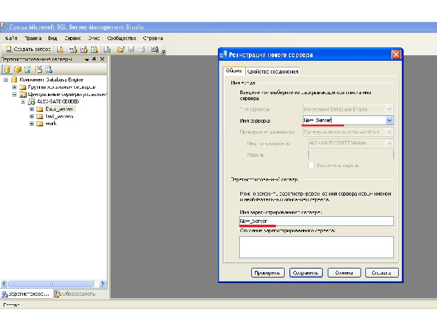The height and width of the screenshot is (328, 437).
Task: Open the Вид menu
Action: tap(52, 38)
